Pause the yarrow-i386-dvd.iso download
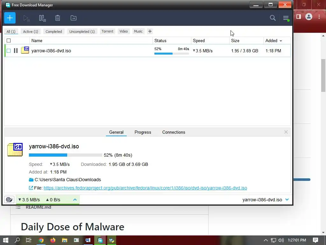Viewport: 326px width, 245px height. [16, 51]
